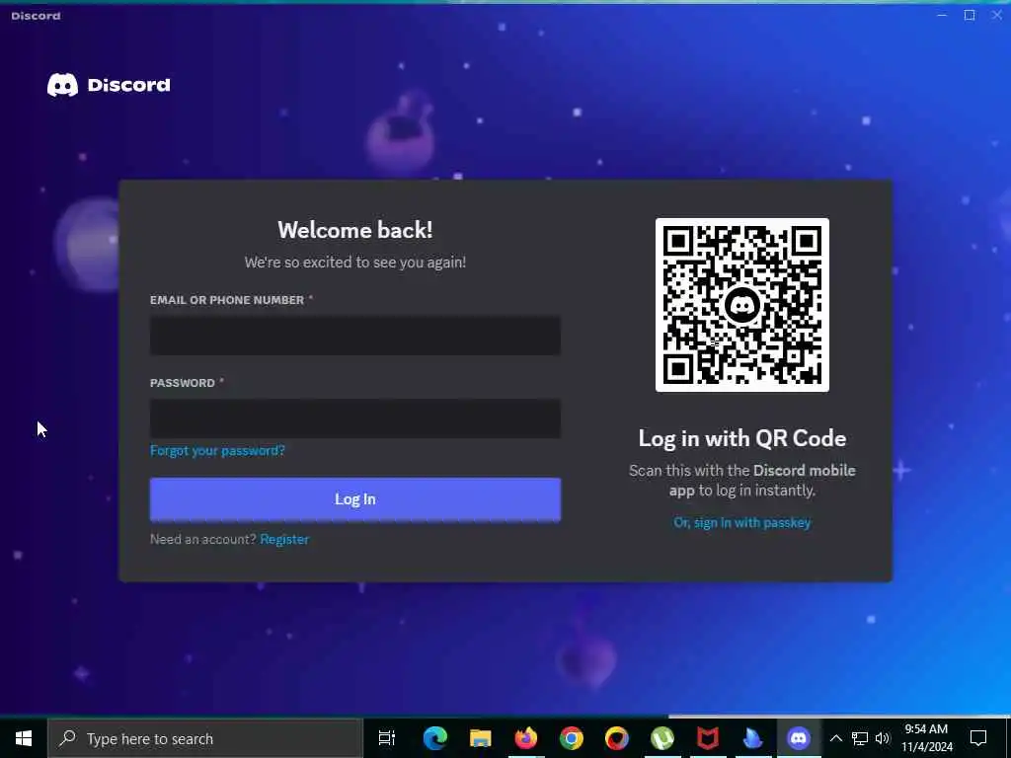This screenshot has width=1011, height=758.
Task: Maximize the Discord window
Action: coord(970,15)
